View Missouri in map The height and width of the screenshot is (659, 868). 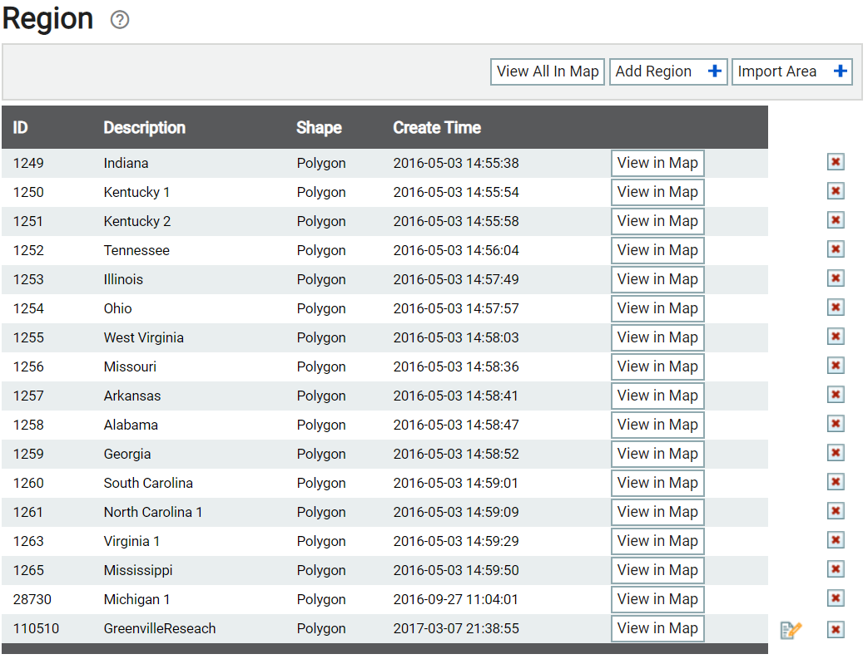coord(657,366)
